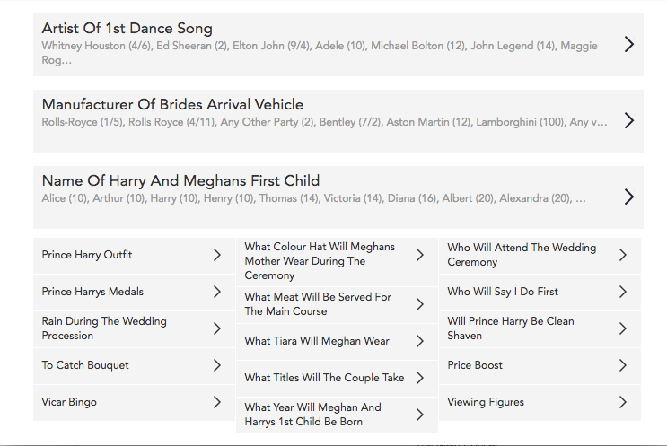Open What Year 1st Child Be Born market
The height and width of the screenshot is (446, 667).
click(337, 415)
